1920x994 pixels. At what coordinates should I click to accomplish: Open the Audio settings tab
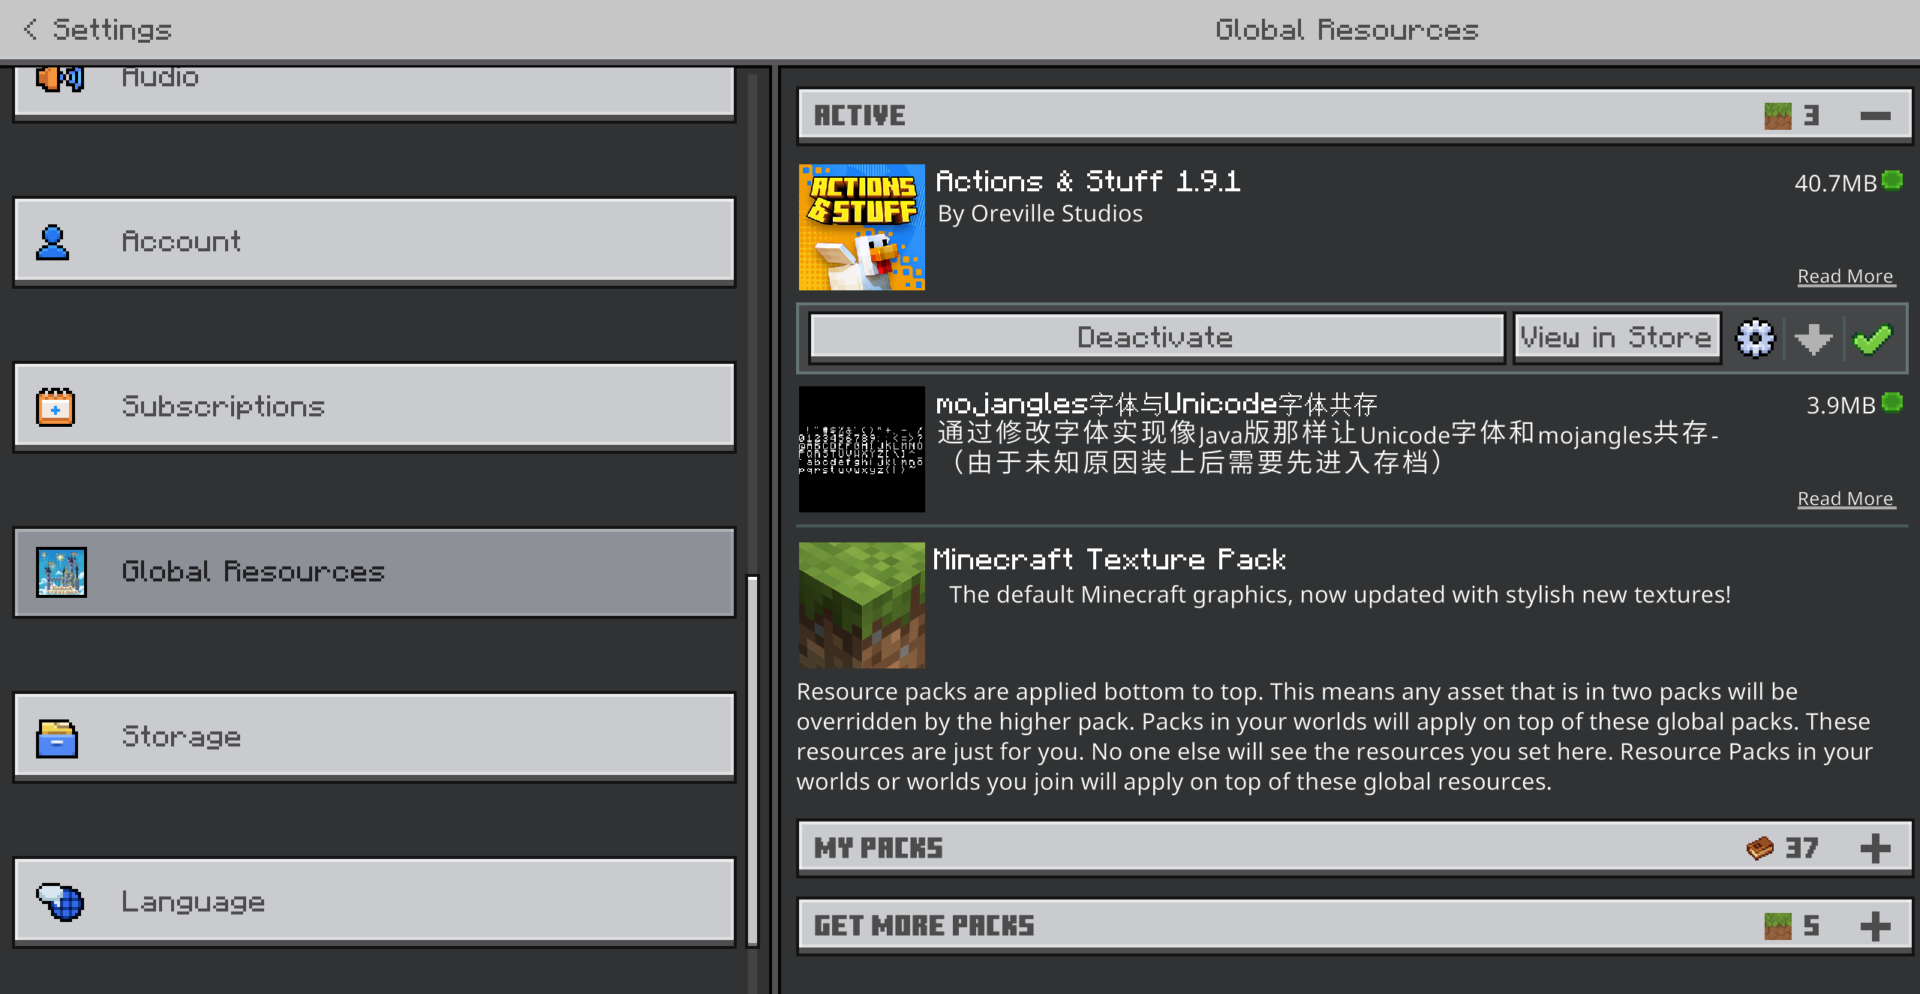[374, 89]
